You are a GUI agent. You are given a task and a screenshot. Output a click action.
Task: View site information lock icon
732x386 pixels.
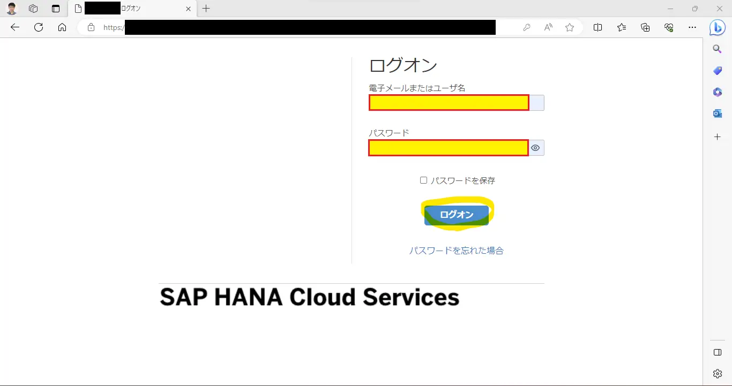tap(91, 27)
